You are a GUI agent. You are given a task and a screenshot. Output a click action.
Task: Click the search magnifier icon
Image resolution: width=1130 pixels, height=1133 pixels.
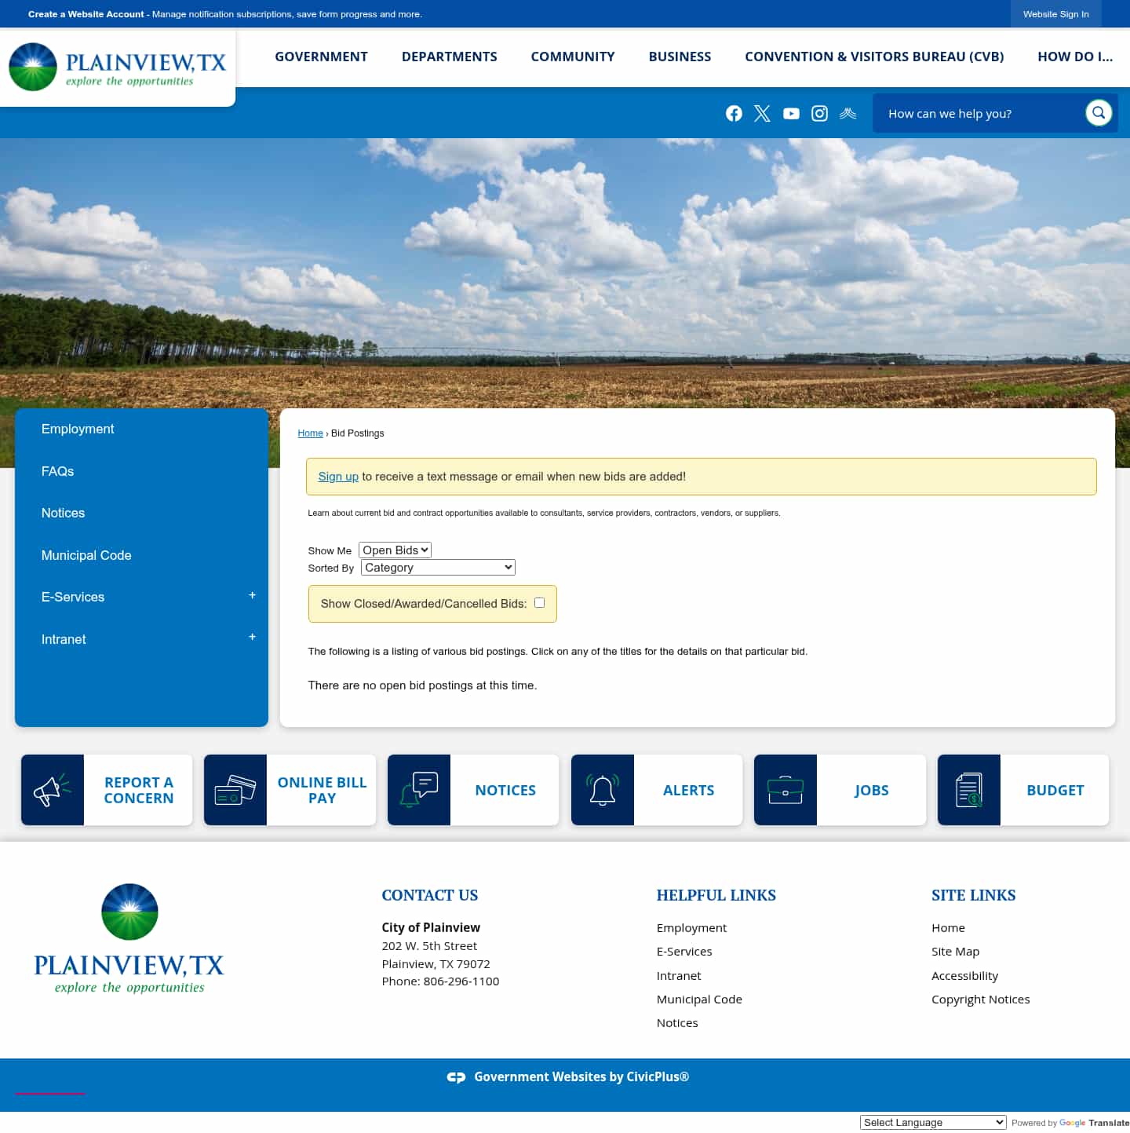click(1099, 112)
